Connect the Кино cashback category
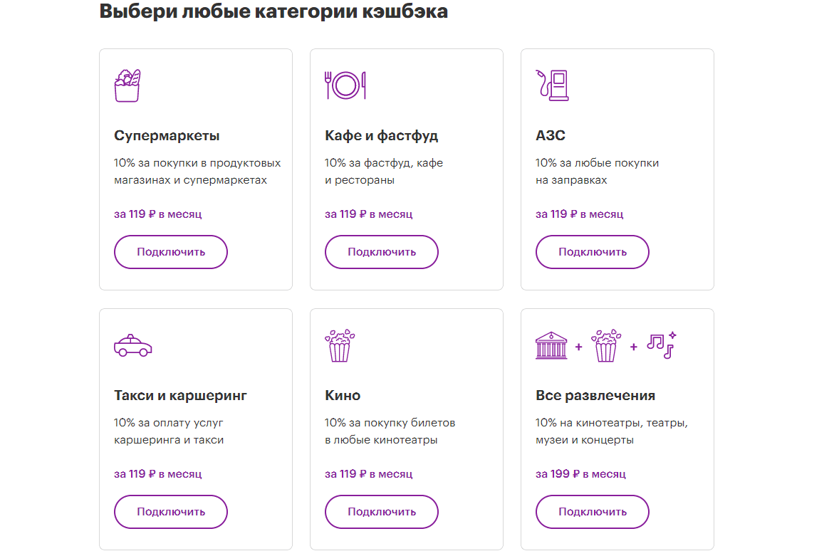834x556 pixels. pos(381,512)
